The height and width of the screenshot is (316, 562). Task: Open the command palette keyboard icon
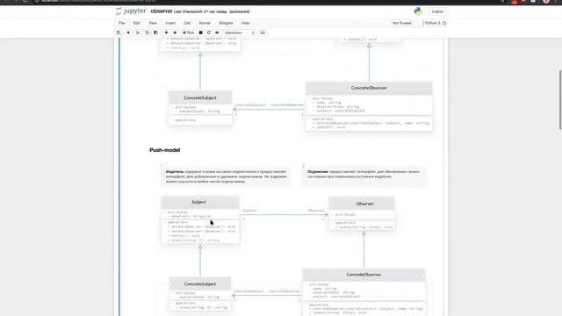pyautogui.click(x=263, y=32)
